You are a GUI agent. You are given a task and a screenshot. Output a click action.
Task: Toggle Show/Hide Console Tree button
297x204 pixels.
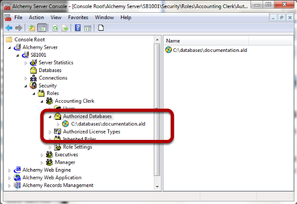coord(42,28)
